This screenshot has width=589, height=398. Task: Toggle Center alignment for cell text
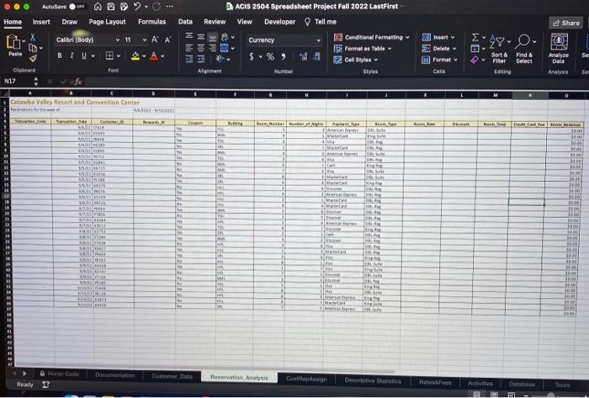pyautogui.click(x=201, y=48)
